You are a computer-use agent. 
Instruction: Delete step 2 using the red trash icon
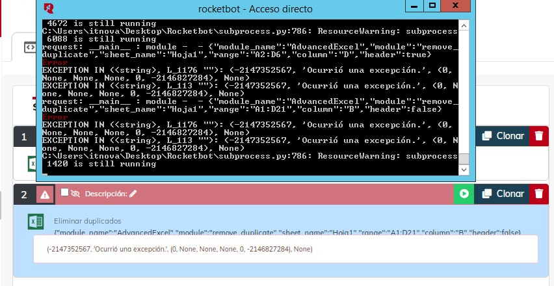click(x=538, y=194)
